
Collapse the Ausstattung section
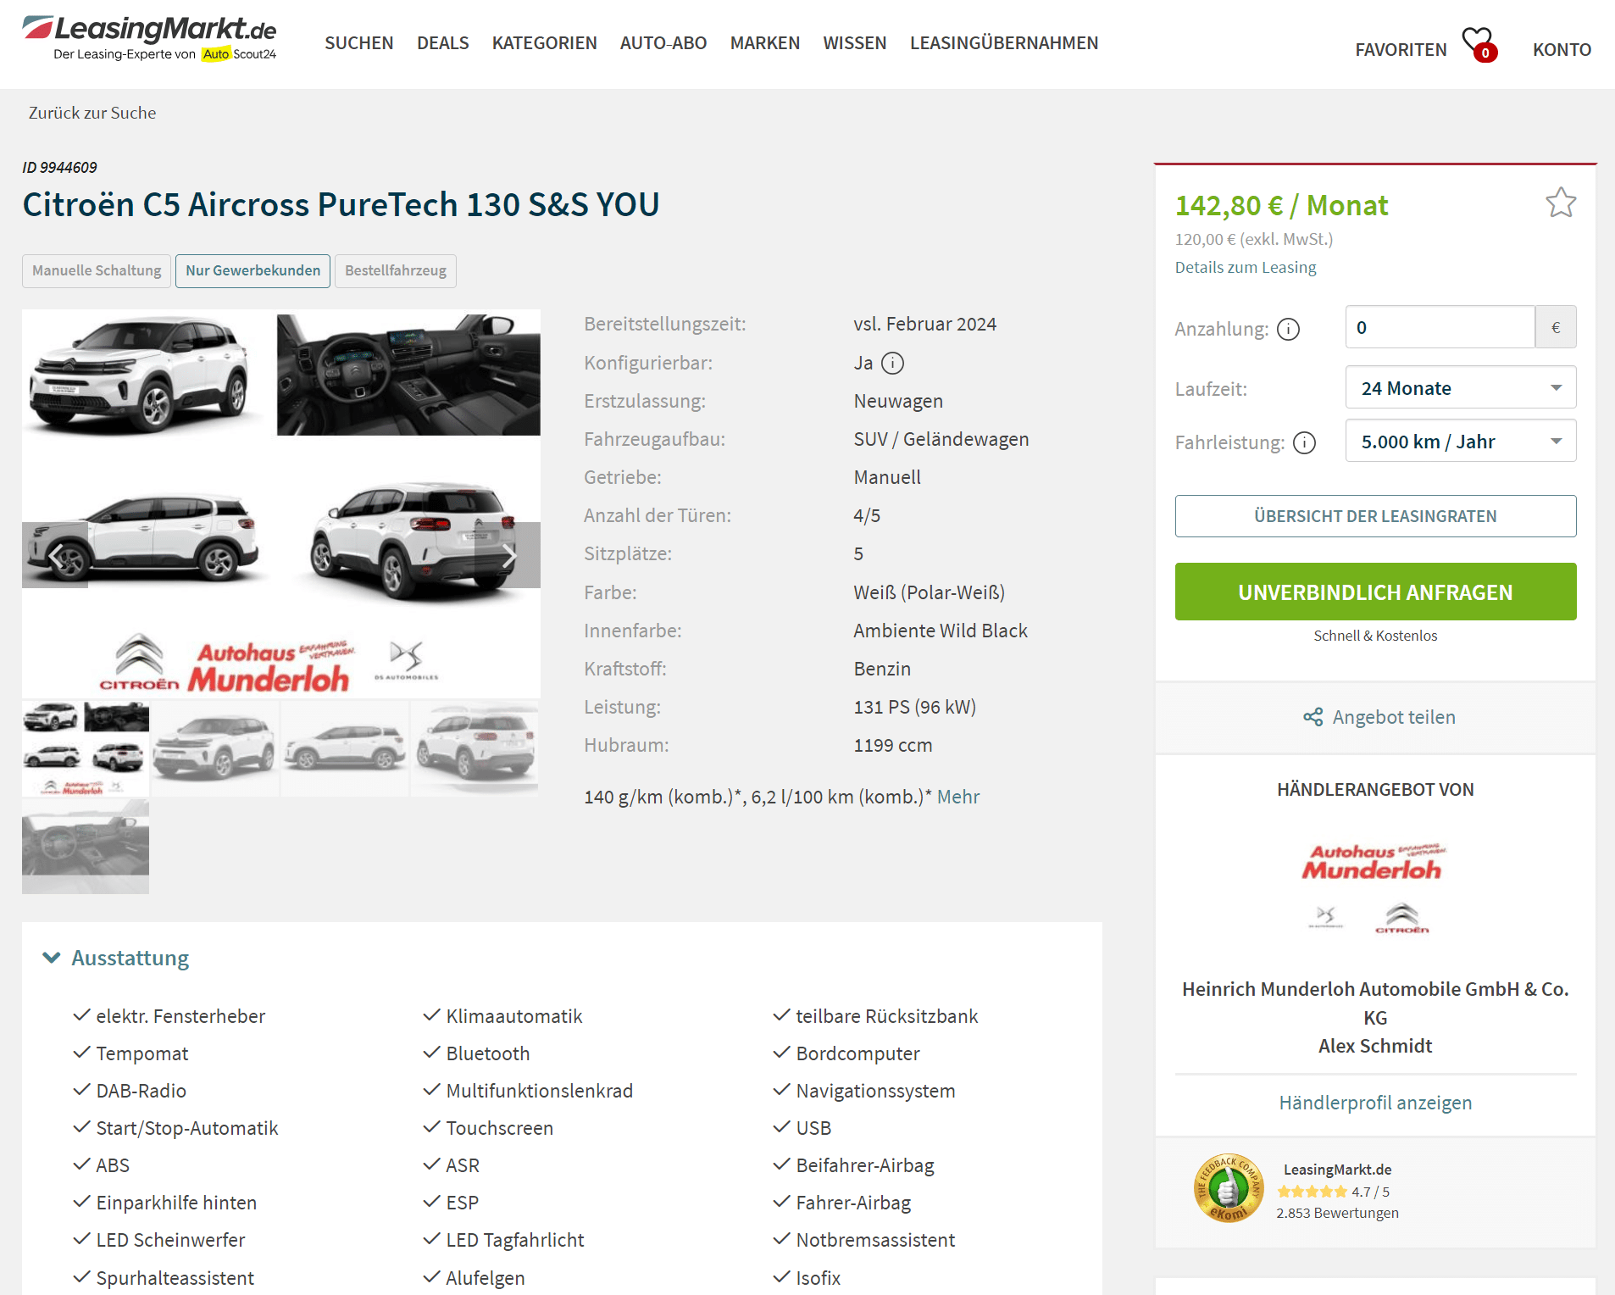coord(116,959)
